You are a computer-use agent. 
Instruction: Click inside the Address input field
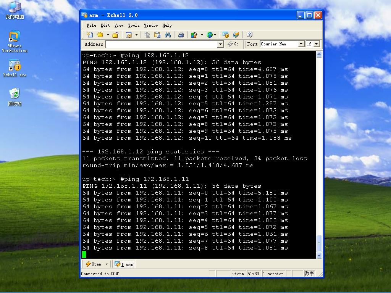[x=162, y=44]
